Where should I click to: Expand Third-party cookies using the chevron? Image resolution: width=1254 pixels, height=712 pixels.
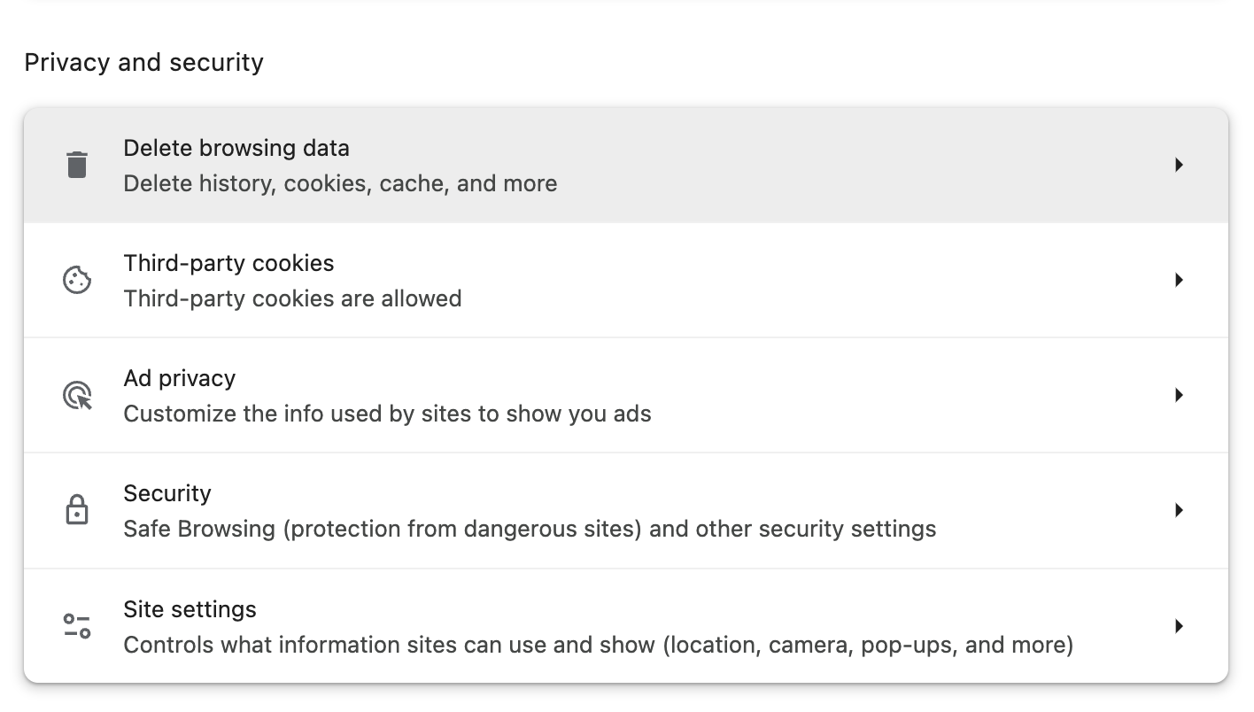tap(1179, 279)
